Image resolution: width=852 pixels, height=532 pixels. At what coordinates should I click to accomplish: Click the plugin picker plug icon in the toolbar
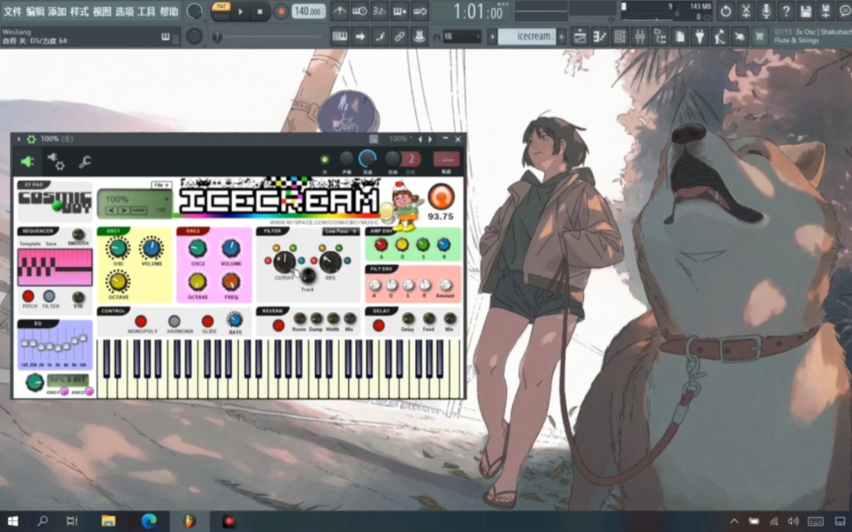pyautogui.click(x=700, y=37)
